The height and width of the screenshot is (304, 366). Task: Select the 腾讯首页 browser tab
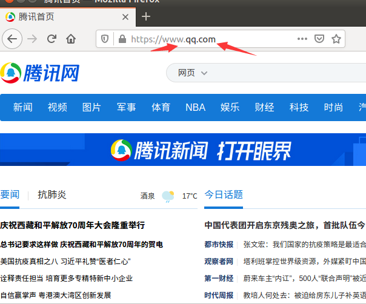pos(68,17)
